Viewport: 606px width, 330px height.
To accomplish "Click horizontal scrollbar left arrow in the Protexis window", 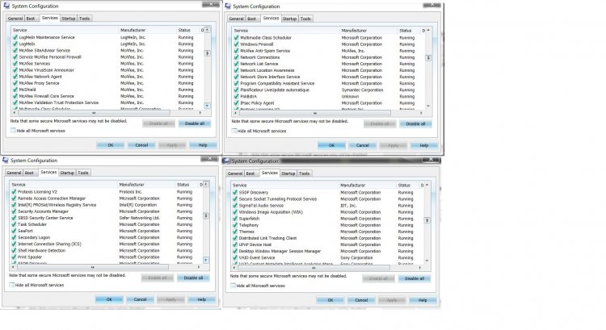I will point(13,267).
